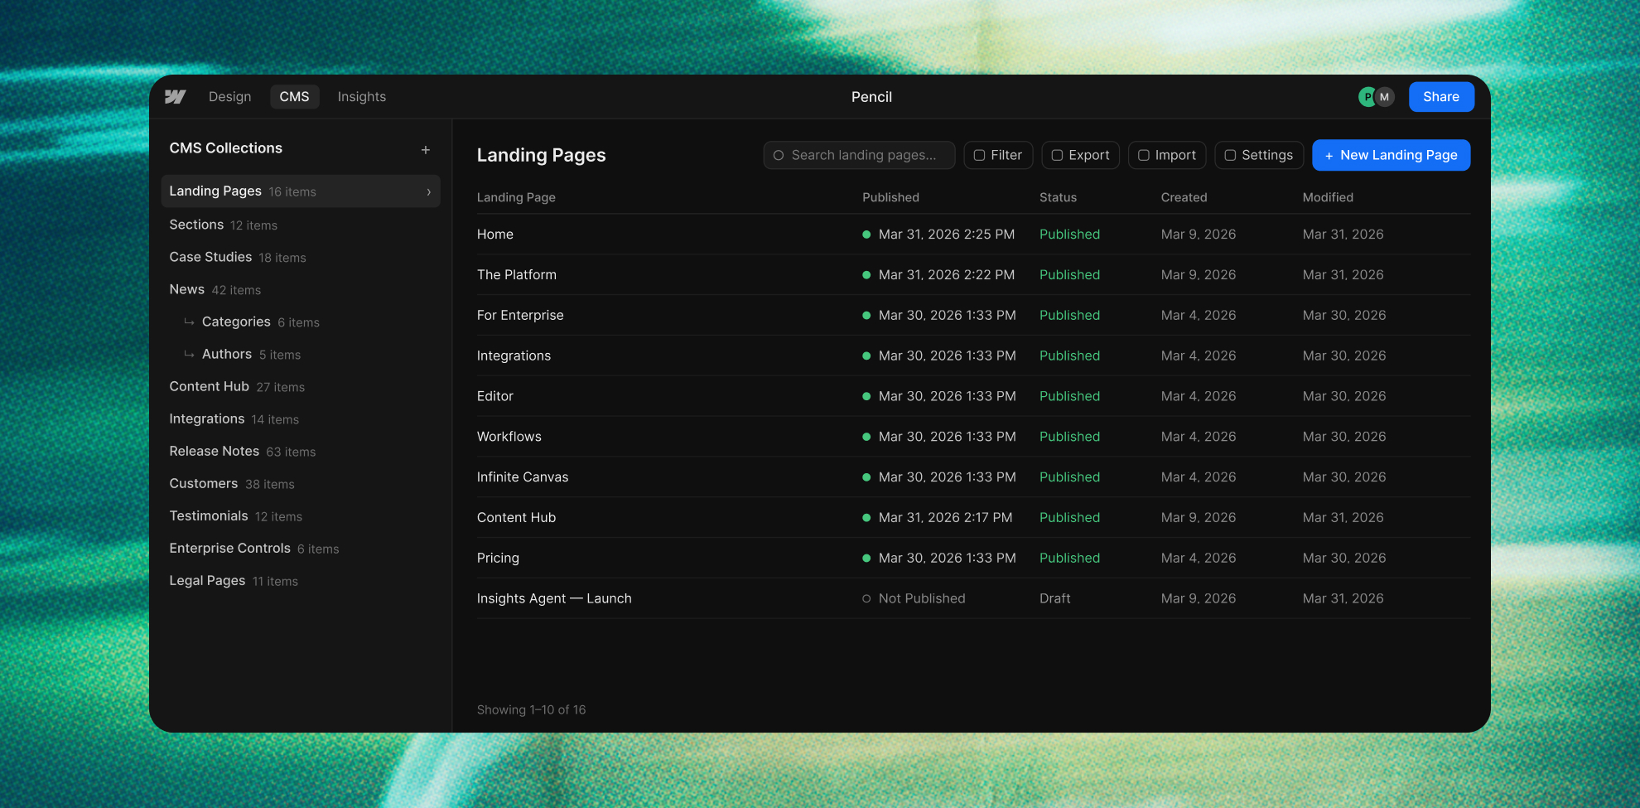Open the Home landing page row
This screenshot has height=808, width=1640.
[x=973, y=235]
